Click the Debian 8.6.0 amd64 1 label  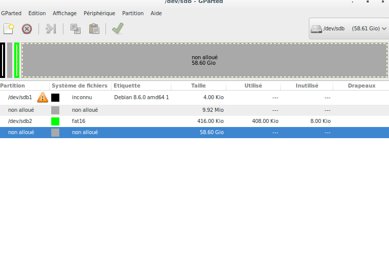point(142,97)
